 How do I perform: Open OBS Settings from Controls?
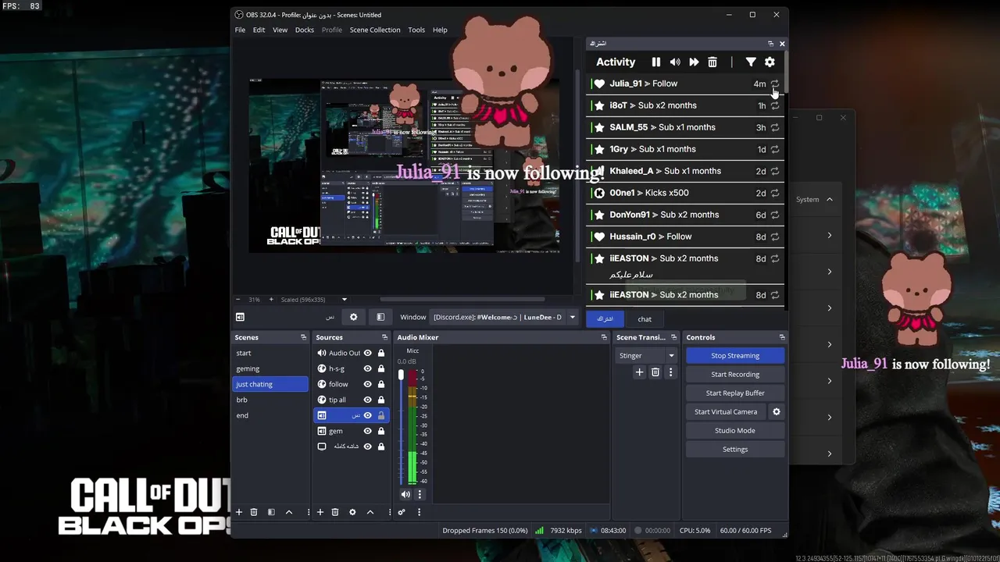point(735,449)
